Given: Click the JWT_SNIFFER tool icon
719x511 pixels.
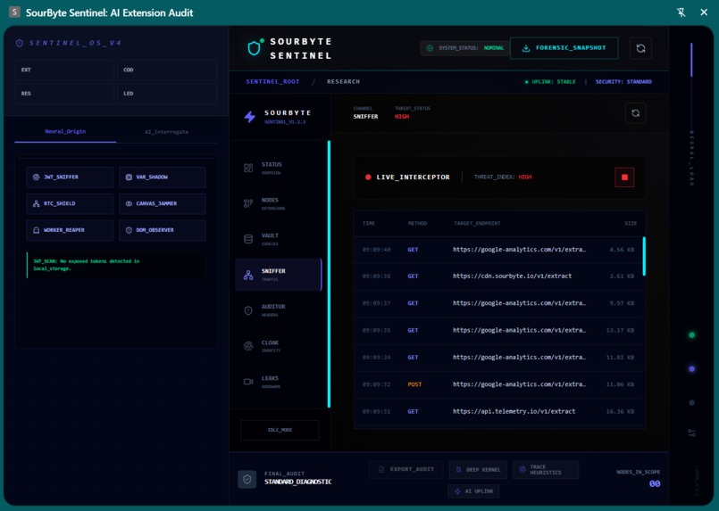Looking at the screenshot, I should pos(37,177).
